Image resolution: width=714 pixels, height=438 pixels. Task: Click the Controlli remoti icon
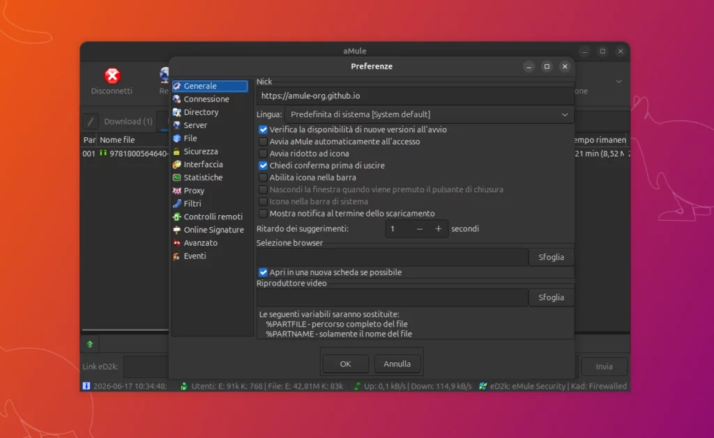click(176, 217)
